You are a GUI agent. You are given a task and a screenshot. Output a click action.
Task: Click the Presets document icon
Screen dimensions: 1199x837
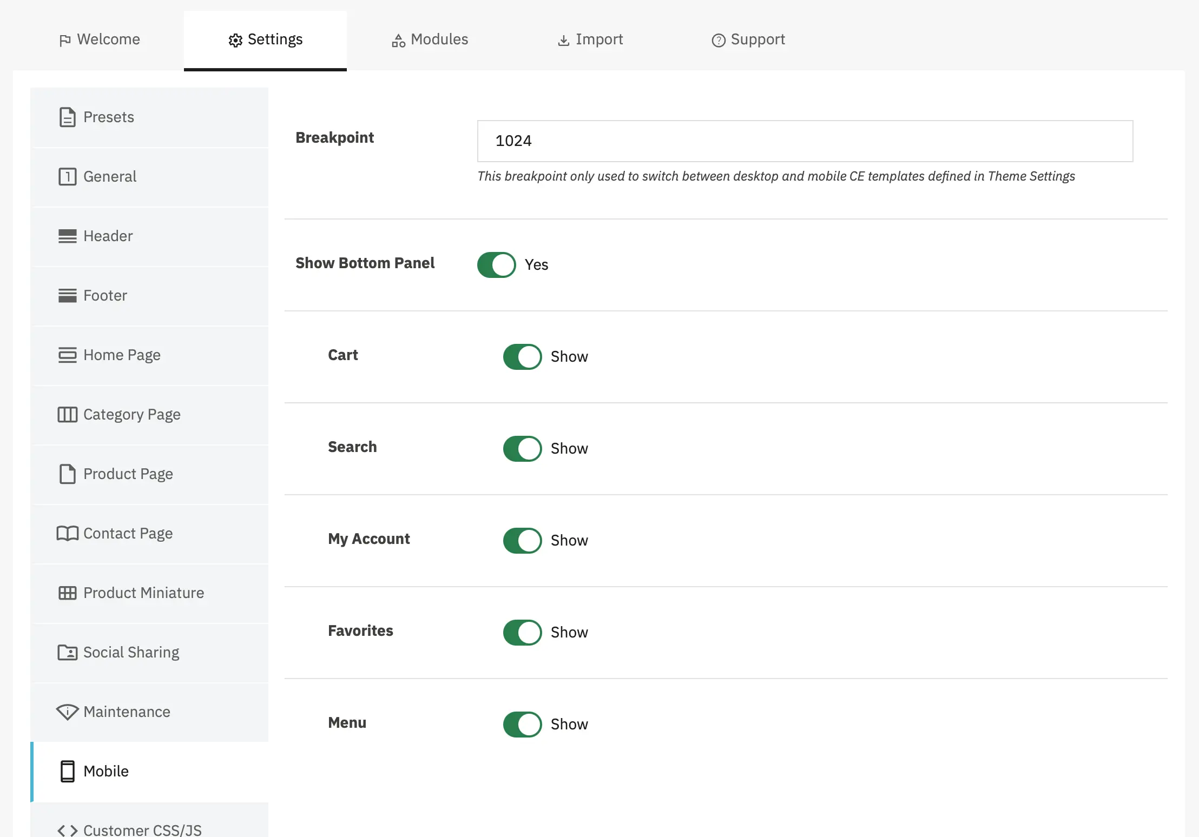click(68, 117)
